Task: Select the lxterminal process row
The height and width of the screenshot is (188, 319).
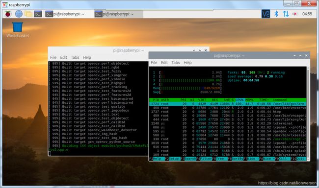Action: [x=228, y=123]
